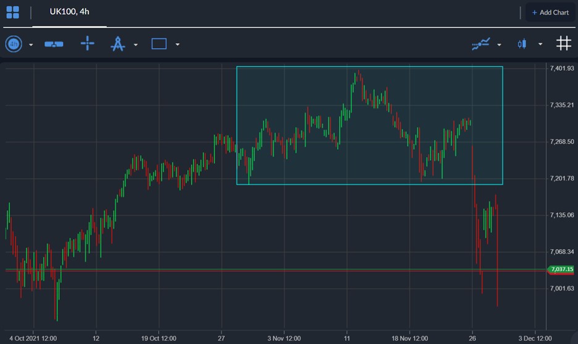Open the rectangle shape dropdown arrow
Viewport: 578px width, 344px height.
click(x=177, y=44)
